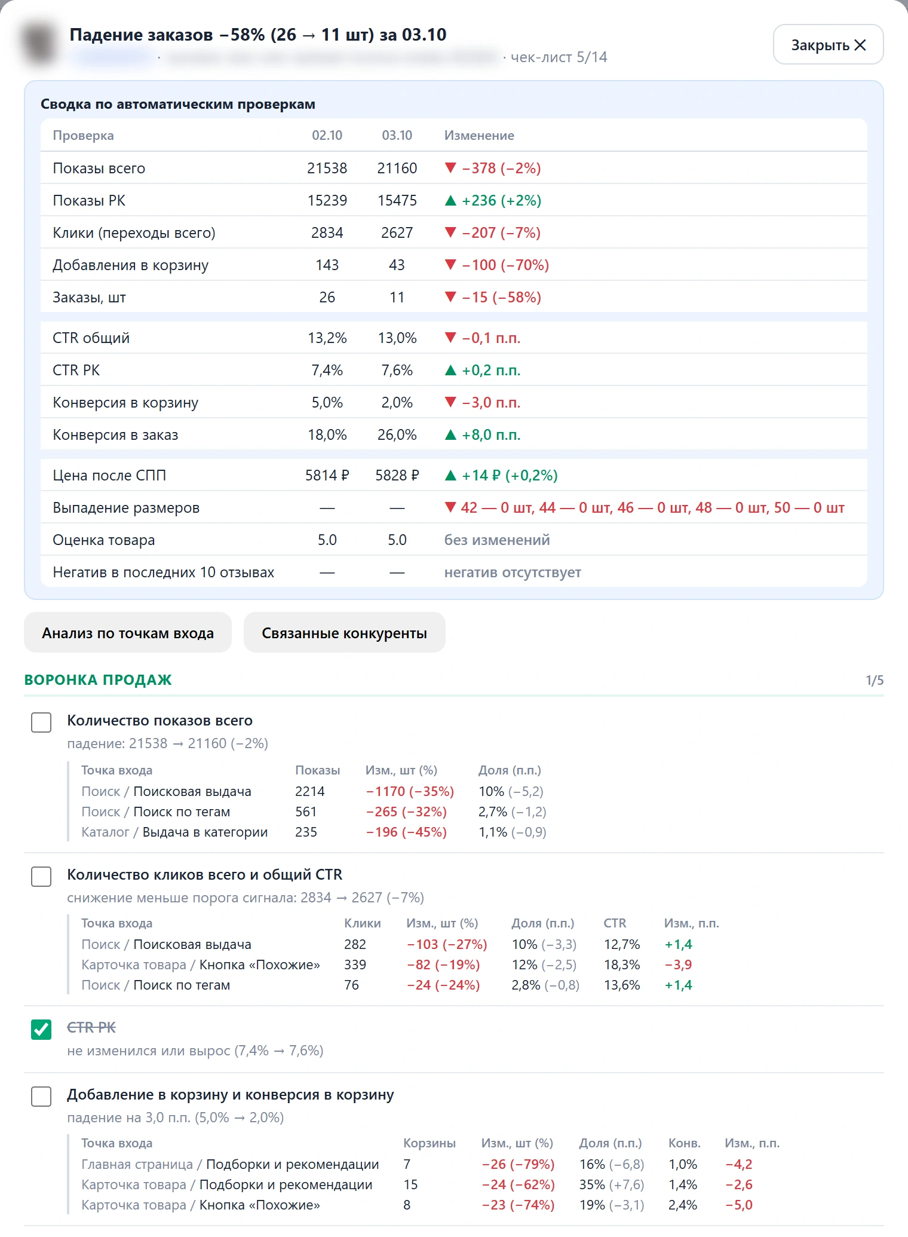Click 339 clicks for Кнопка «Похожие»

coord(355,965)
